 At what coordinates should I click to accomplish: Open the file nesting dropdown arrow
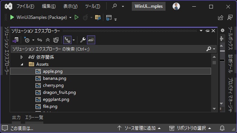(74, 40)
